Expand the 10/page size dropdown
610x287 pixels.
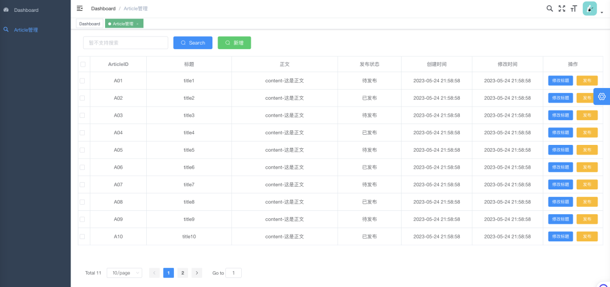(x=124, y=273)
